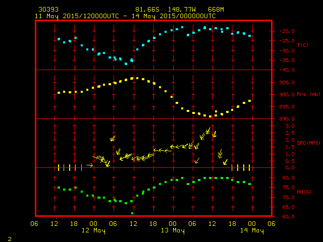Screen dimensions: 323x242
Task: Click the 905.0 pressure tick label
Action: (x=287, y=83)
